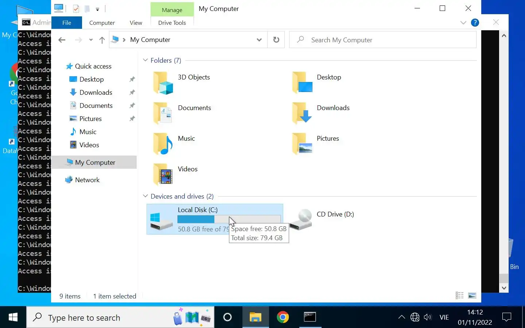525x328 pixels.
Task: Select Downloads in navigation pane
Action: (x=96, y=92)
